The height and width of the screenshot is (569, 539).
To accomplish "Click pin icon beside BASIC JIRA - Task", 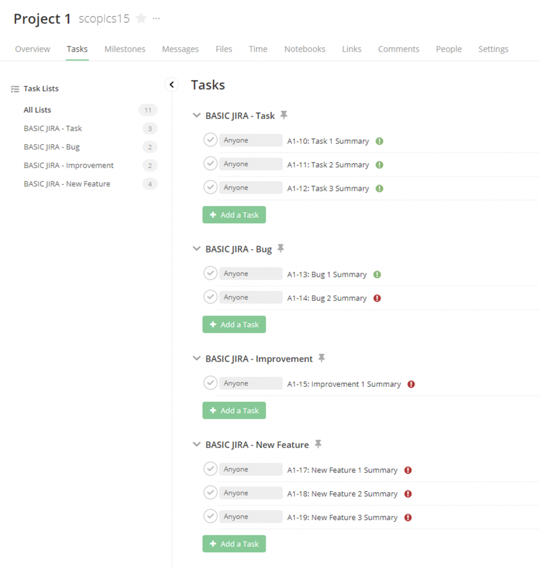I will (284, 115).
